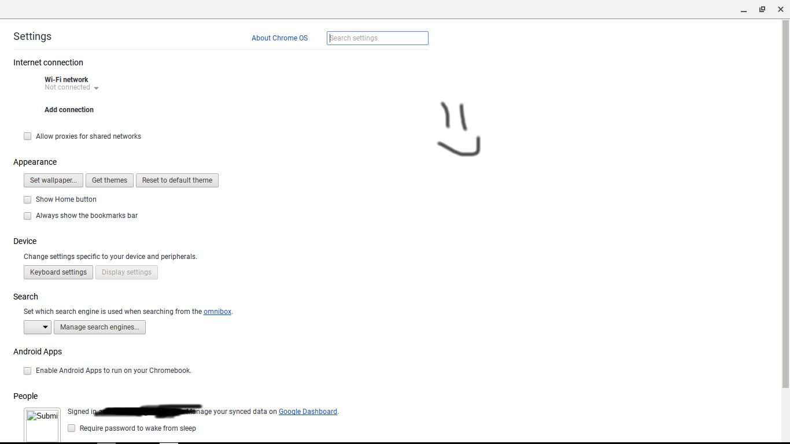
Task: Close the Settings window
Action: coord(780,9)
